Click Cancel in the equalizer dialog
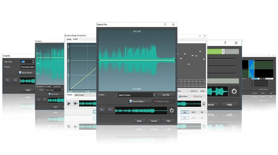 193,112
